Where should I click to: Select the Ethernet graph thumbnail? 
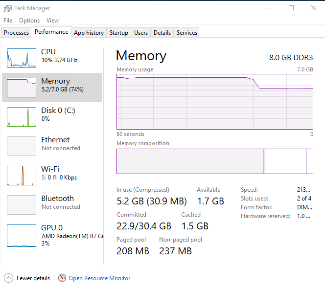pyautogui.click(x=22, y=146)
